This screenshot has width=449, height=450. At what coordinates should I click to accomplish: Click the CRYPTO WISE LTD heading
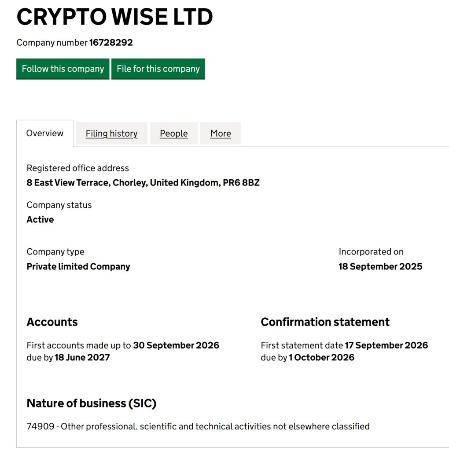114,17
